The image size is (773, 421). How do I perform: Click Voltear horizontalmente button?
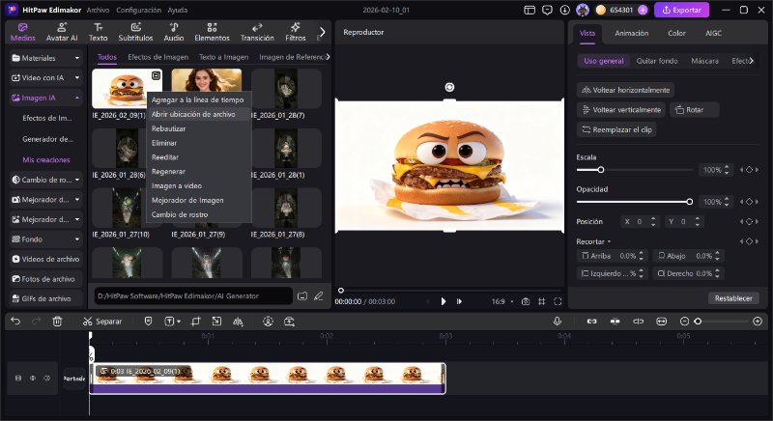pyautogui.click(x=625, y=90)
